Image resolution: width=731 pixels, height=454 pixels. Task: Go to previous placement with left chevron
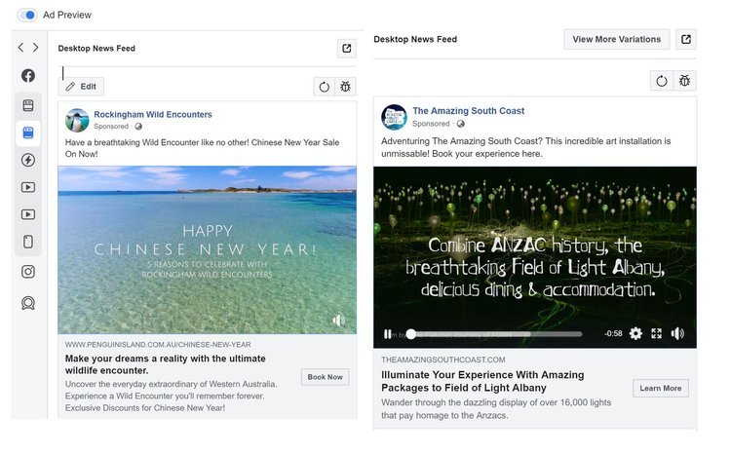[20, 48]
